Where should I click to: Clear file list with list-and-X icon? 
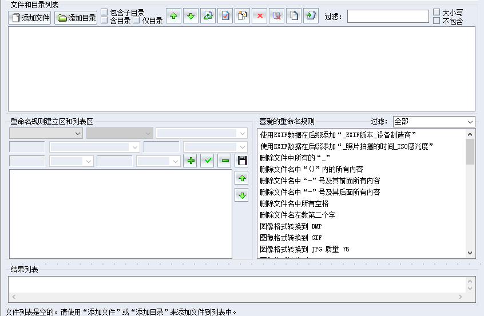pyautogui.click(x=277, y=16)
